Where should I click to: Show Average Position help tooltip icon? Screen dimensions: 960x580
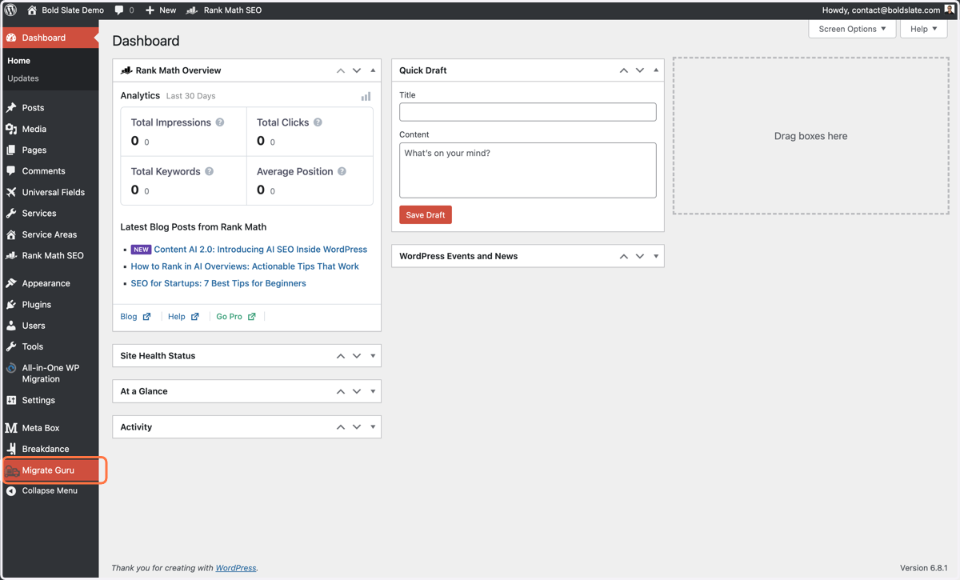pos(342,171)
